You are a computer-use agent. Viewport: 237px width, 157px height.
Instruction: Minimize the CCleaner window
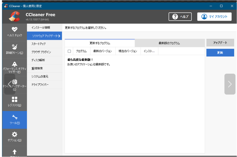[x=211, y=6]
